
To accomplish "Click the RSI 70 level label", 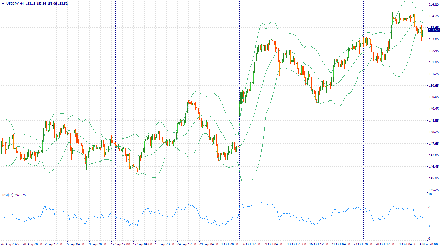I will point(430,207).
